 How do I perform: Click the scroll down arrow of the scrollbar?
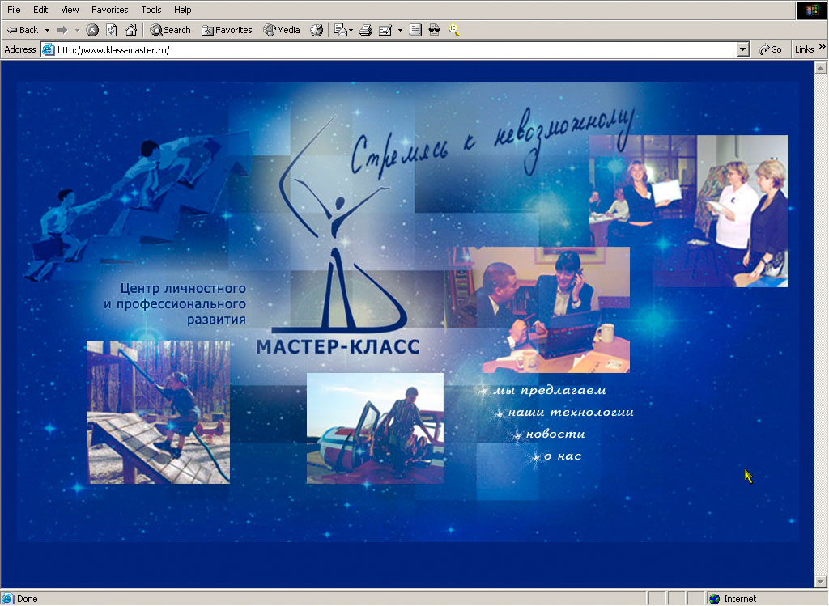tap(818, 581)
